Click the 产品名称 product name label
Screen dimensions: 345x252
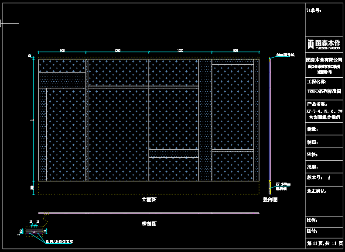pyautogui.click(x=317, y=104)
